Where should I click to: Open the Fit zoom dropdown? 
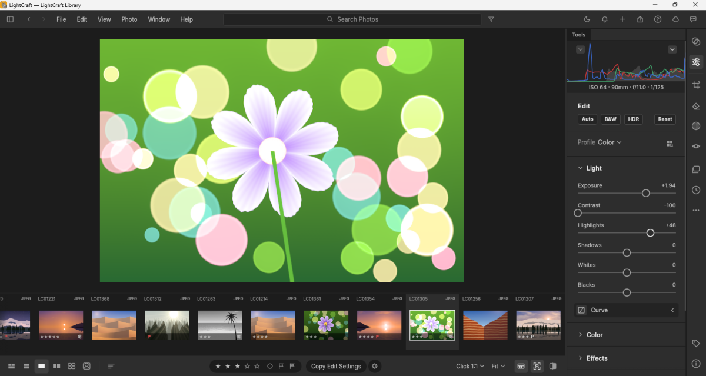coord(498,366)
